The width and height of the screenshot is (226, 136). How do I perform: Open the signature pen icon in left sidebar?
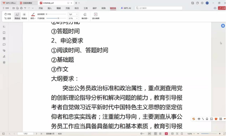click(x=4, y=56)
